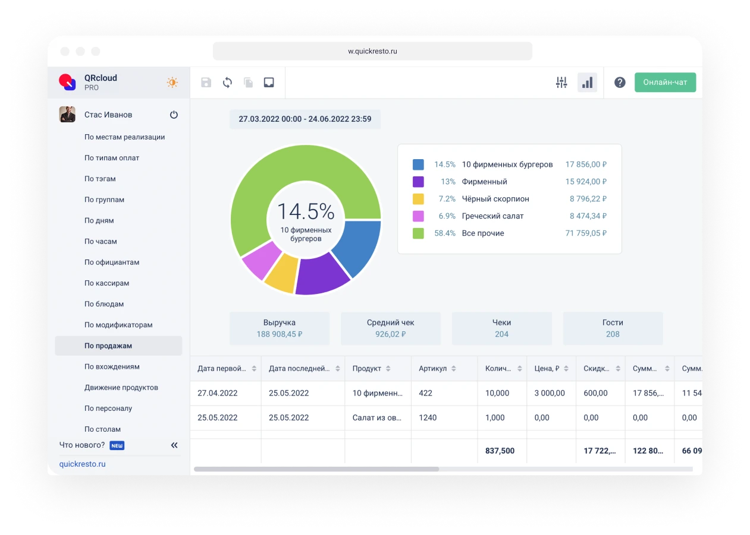Click the copy documents icon

click(248, 83)
